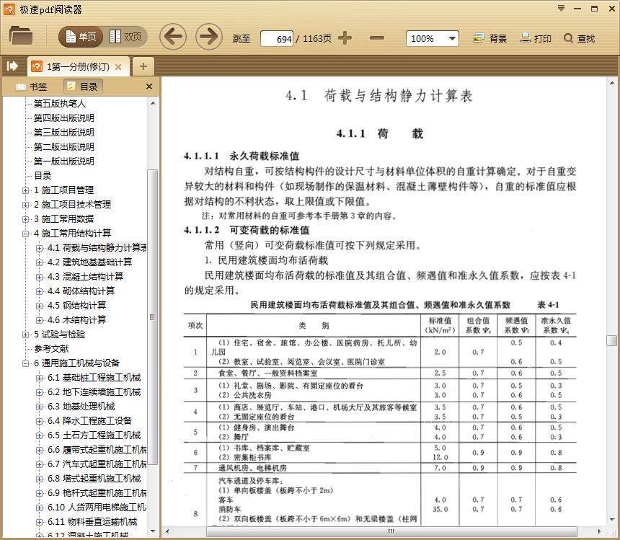
Task: Close the sidebar panel with X
Action: click(x=149, y=87)
